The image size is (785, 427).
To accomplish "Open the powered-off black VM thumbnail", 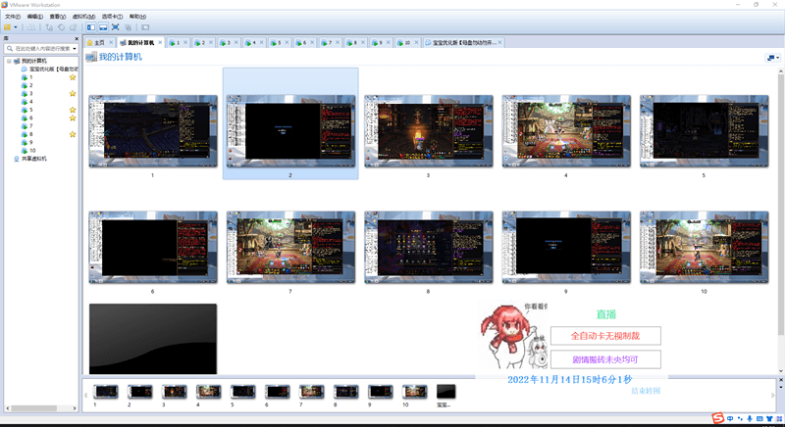I will coord(153,339).
